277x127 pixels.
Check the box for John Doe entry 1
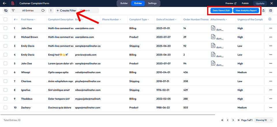click(5, 28)
